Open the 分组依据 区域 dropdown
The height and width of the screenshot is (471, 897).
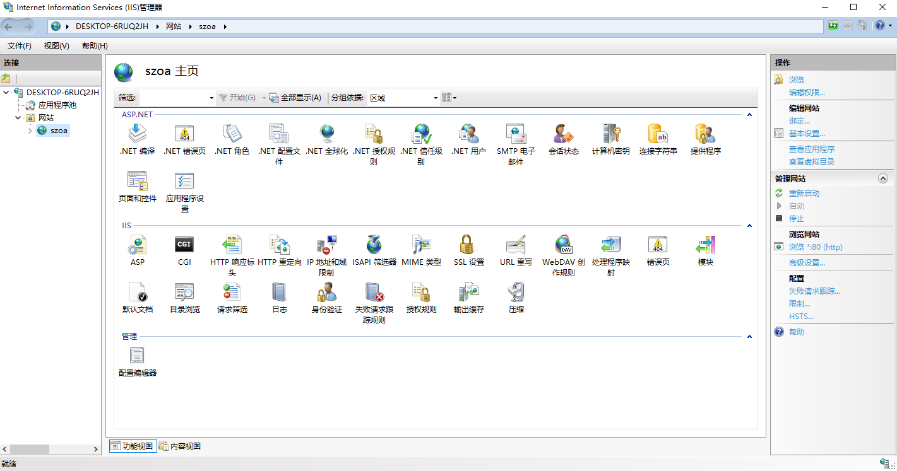pos(404,98)
